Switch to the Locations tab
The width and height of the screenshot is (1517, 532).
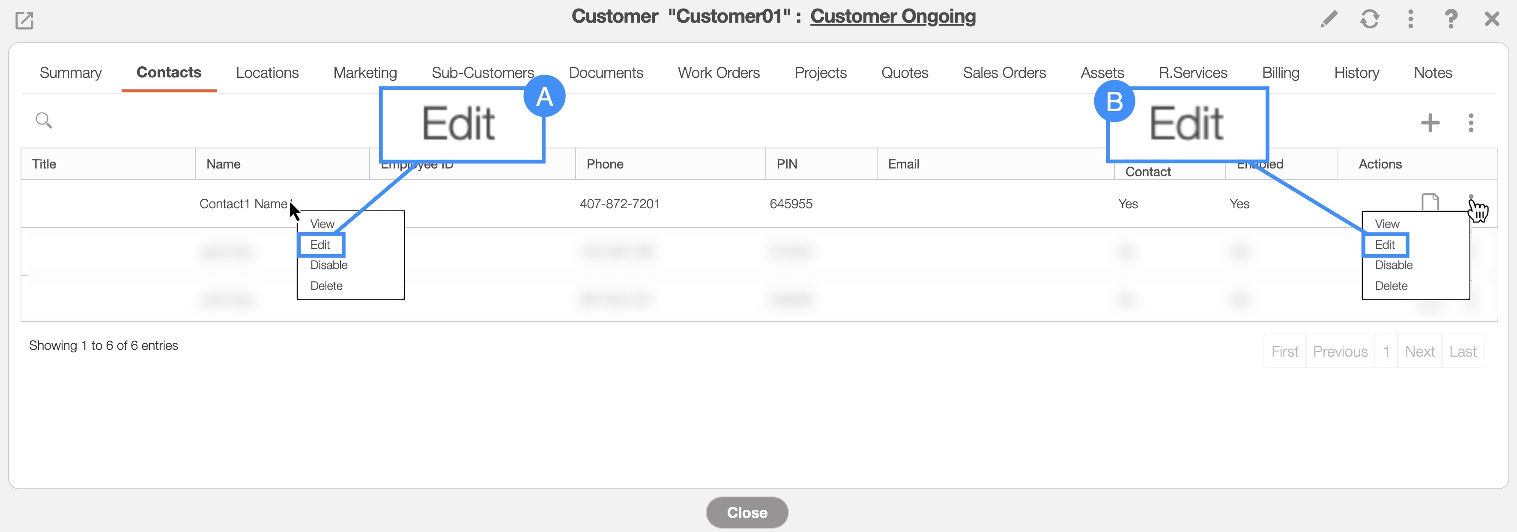click(267, 73)
